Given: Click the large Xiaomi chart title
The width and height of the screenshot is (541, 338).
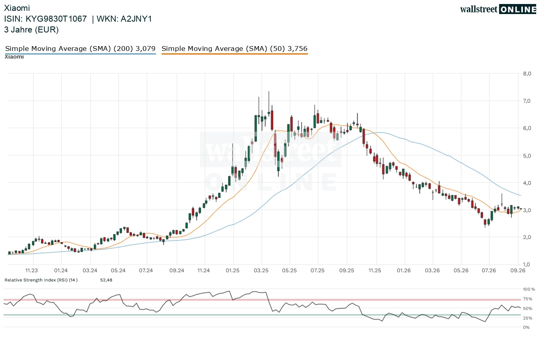Looking at the screenshot, I should (17, 8).
